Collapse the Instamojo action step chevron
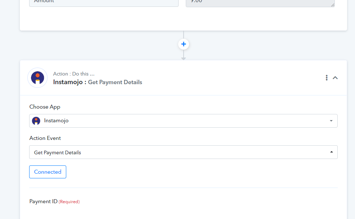Image resolution: width=355 pixels, height=219 pixels. [x=335, y=78]
